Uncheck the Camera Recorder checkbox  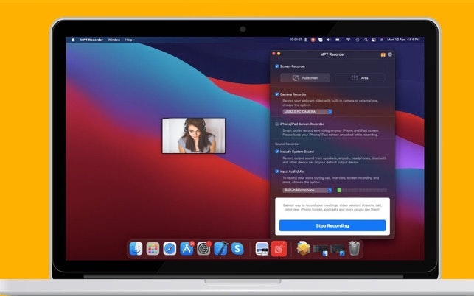(277, 94)
